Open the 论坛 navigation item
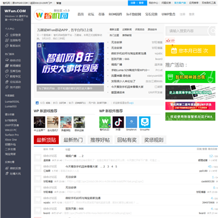 tap(91, 15)
